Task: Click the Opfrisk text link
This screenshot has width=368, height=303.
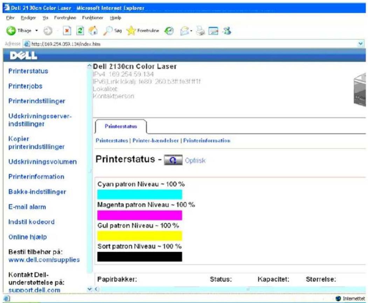Action: point(195,160)
